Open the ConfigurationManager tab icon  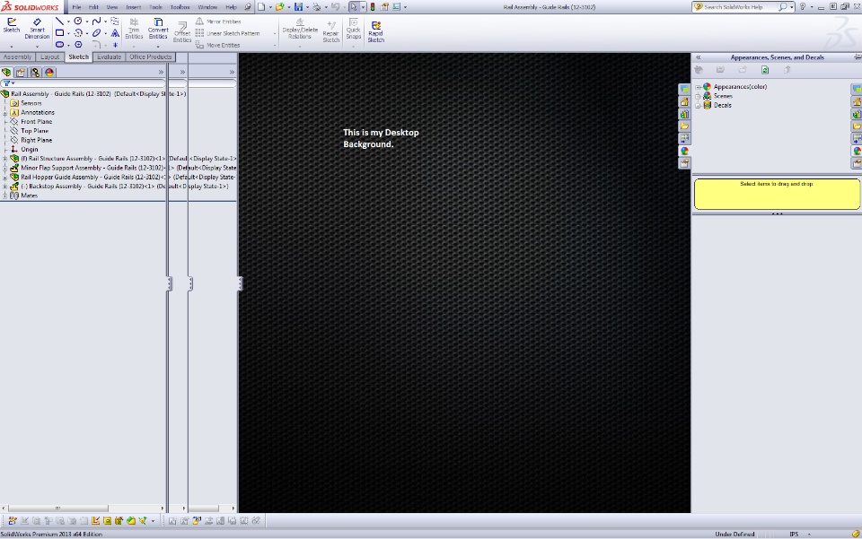(x=35, y=72)
